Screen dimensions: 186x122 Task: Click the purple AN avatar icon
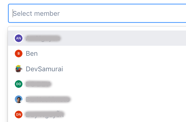[x=18, y=38]
